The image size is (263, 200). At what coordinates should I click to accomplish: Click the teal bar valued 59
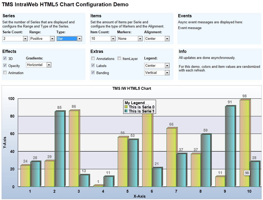point(206,160)
